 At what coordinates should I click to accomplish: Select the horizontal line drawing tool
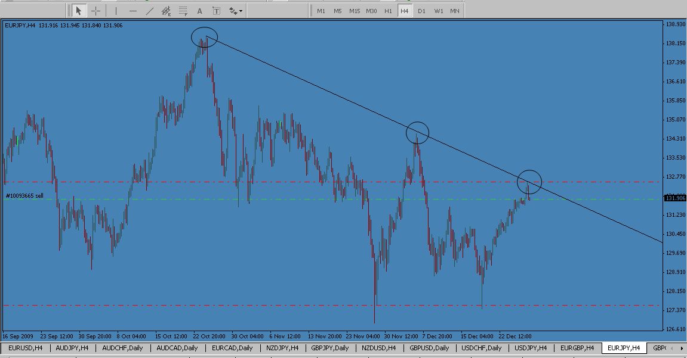[133, 11]
